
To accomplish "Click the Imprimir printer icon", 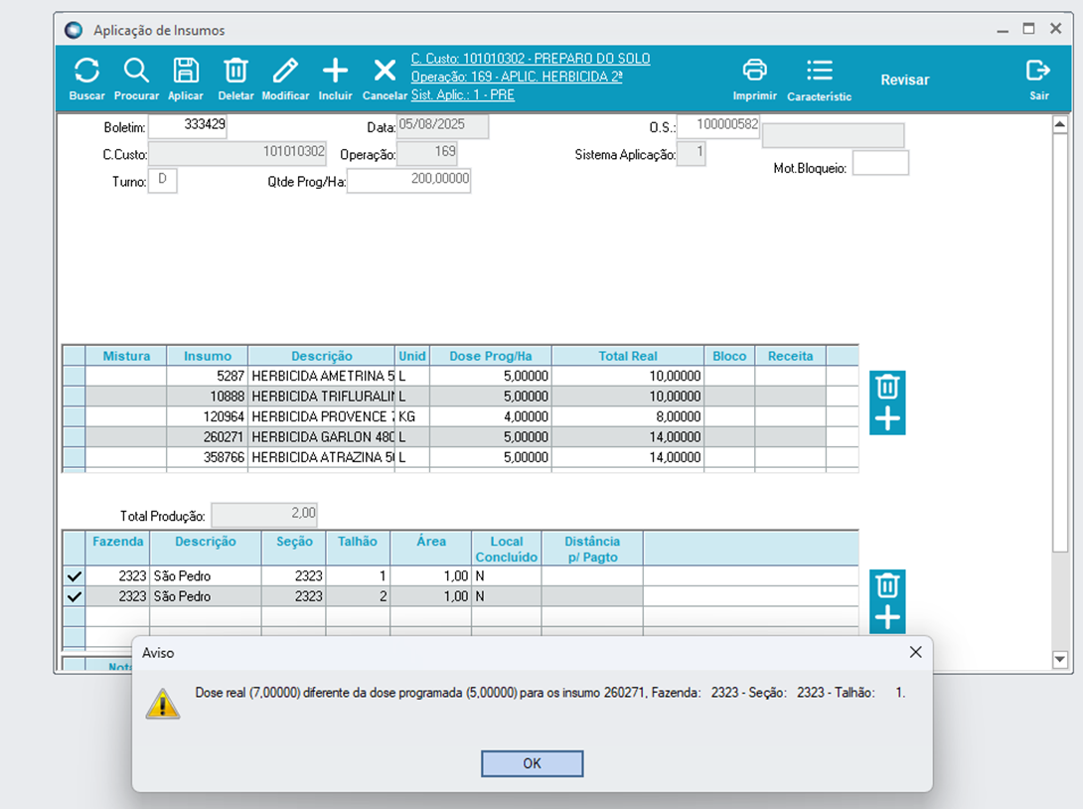I will tap(754, 70).
